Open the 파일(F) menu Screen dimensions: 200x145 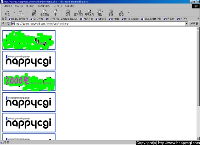click(7, 6)
